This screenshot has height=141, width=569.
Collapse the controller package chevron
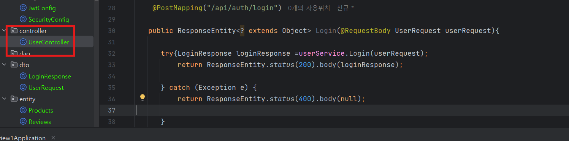4,31
